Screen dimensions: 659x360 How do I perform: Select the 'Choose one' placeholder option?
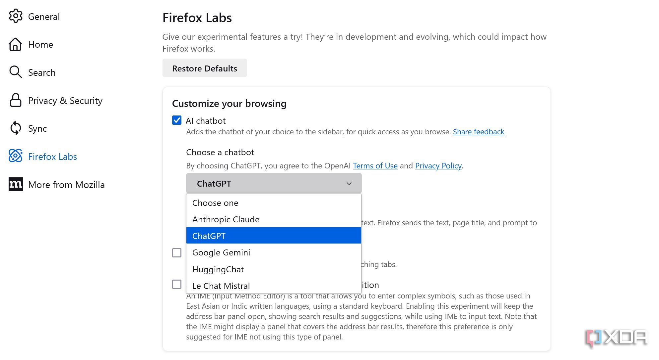215,203
